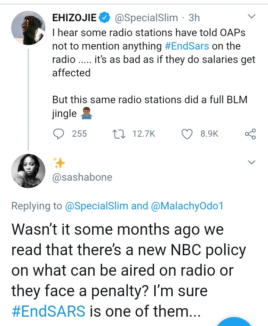Tap the sparkles emoji display name
Image resolution: width=268 pixels, height=326 pixels.
(59, 163)
